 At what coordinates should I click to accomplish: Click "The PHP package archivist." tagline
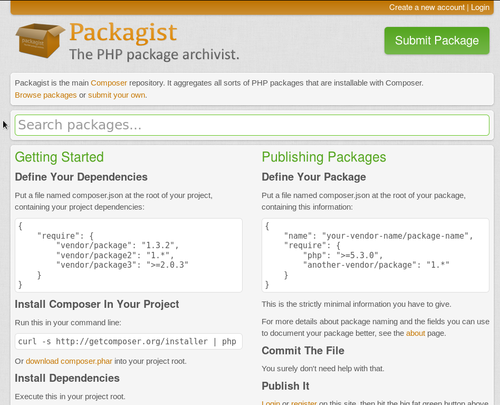(154, 54)
